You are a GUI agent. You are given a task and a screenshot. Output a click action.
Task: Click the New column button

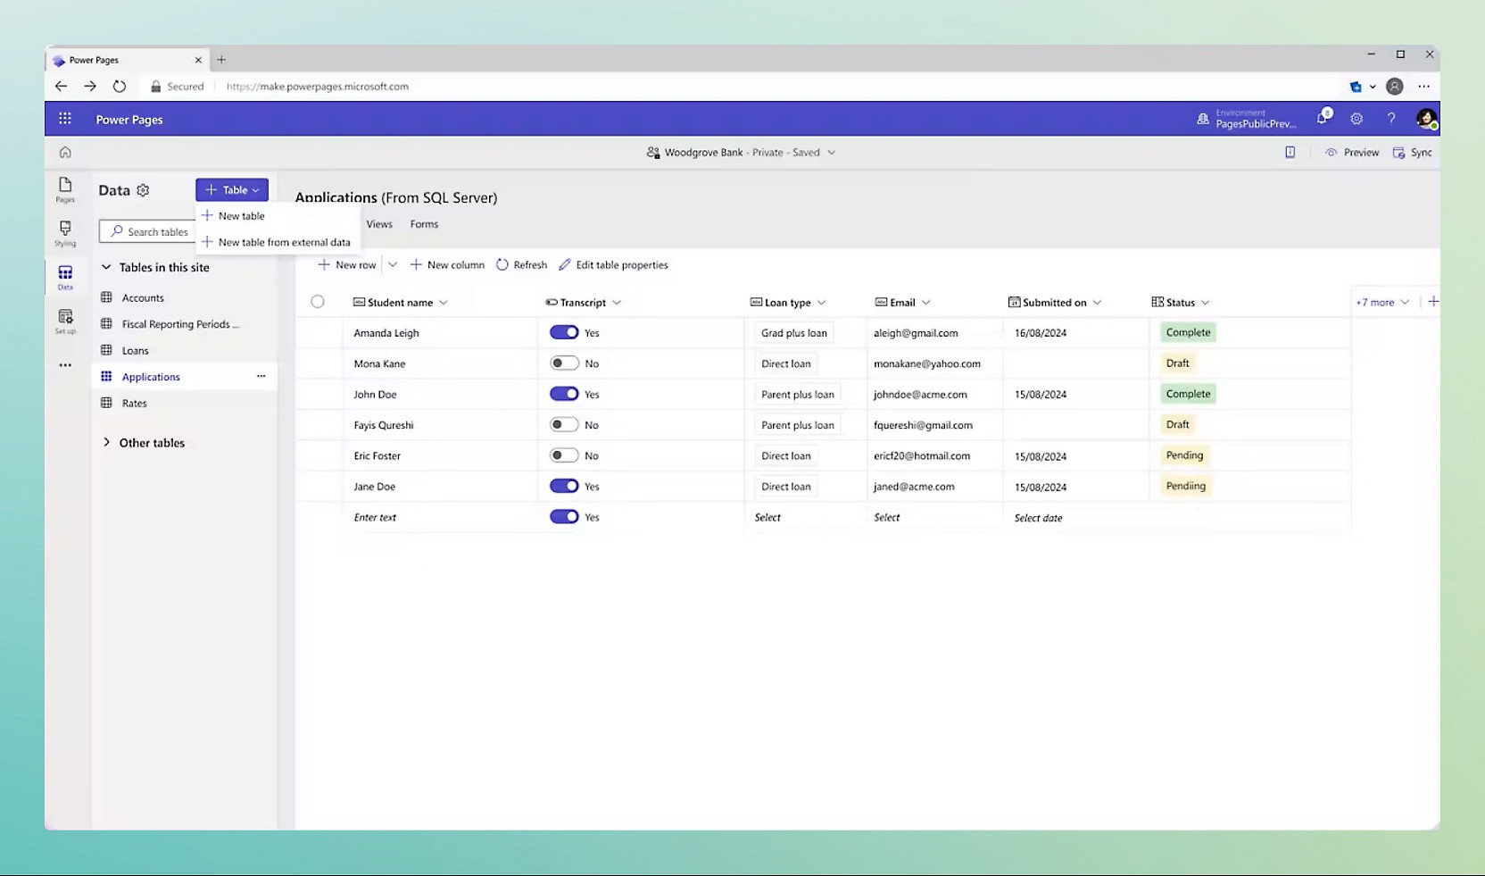point(447,264)
